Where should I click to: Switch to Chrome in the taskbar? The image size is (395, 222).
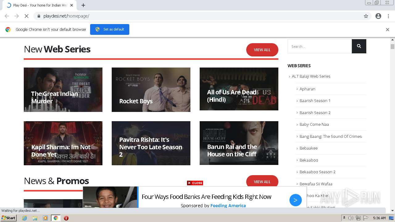point(56,218)
